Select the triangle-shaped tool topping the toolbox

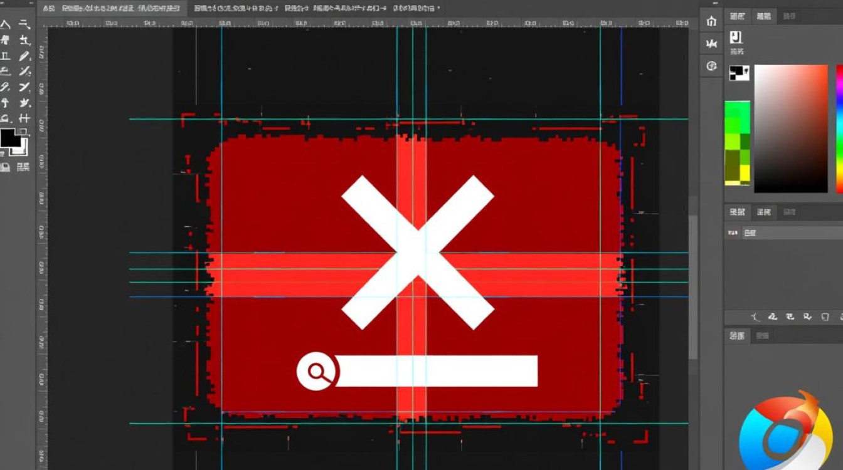click(5, 25)
